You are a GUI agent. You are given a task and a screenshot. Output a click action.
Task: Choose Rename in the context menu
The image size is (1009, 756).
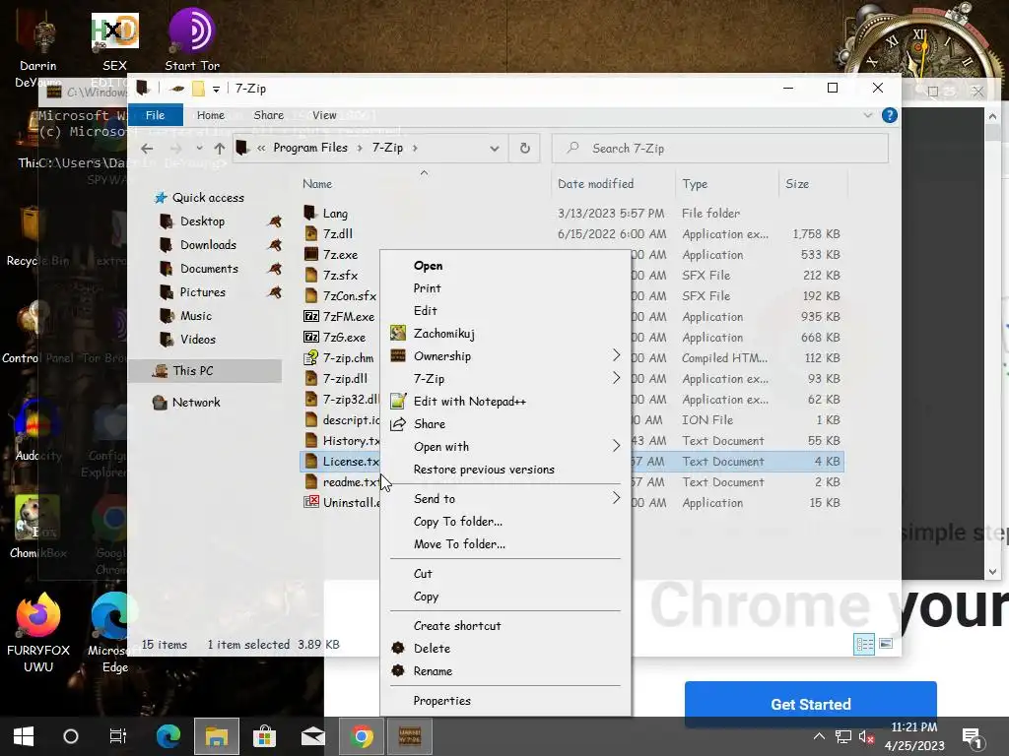click(433, 671)
